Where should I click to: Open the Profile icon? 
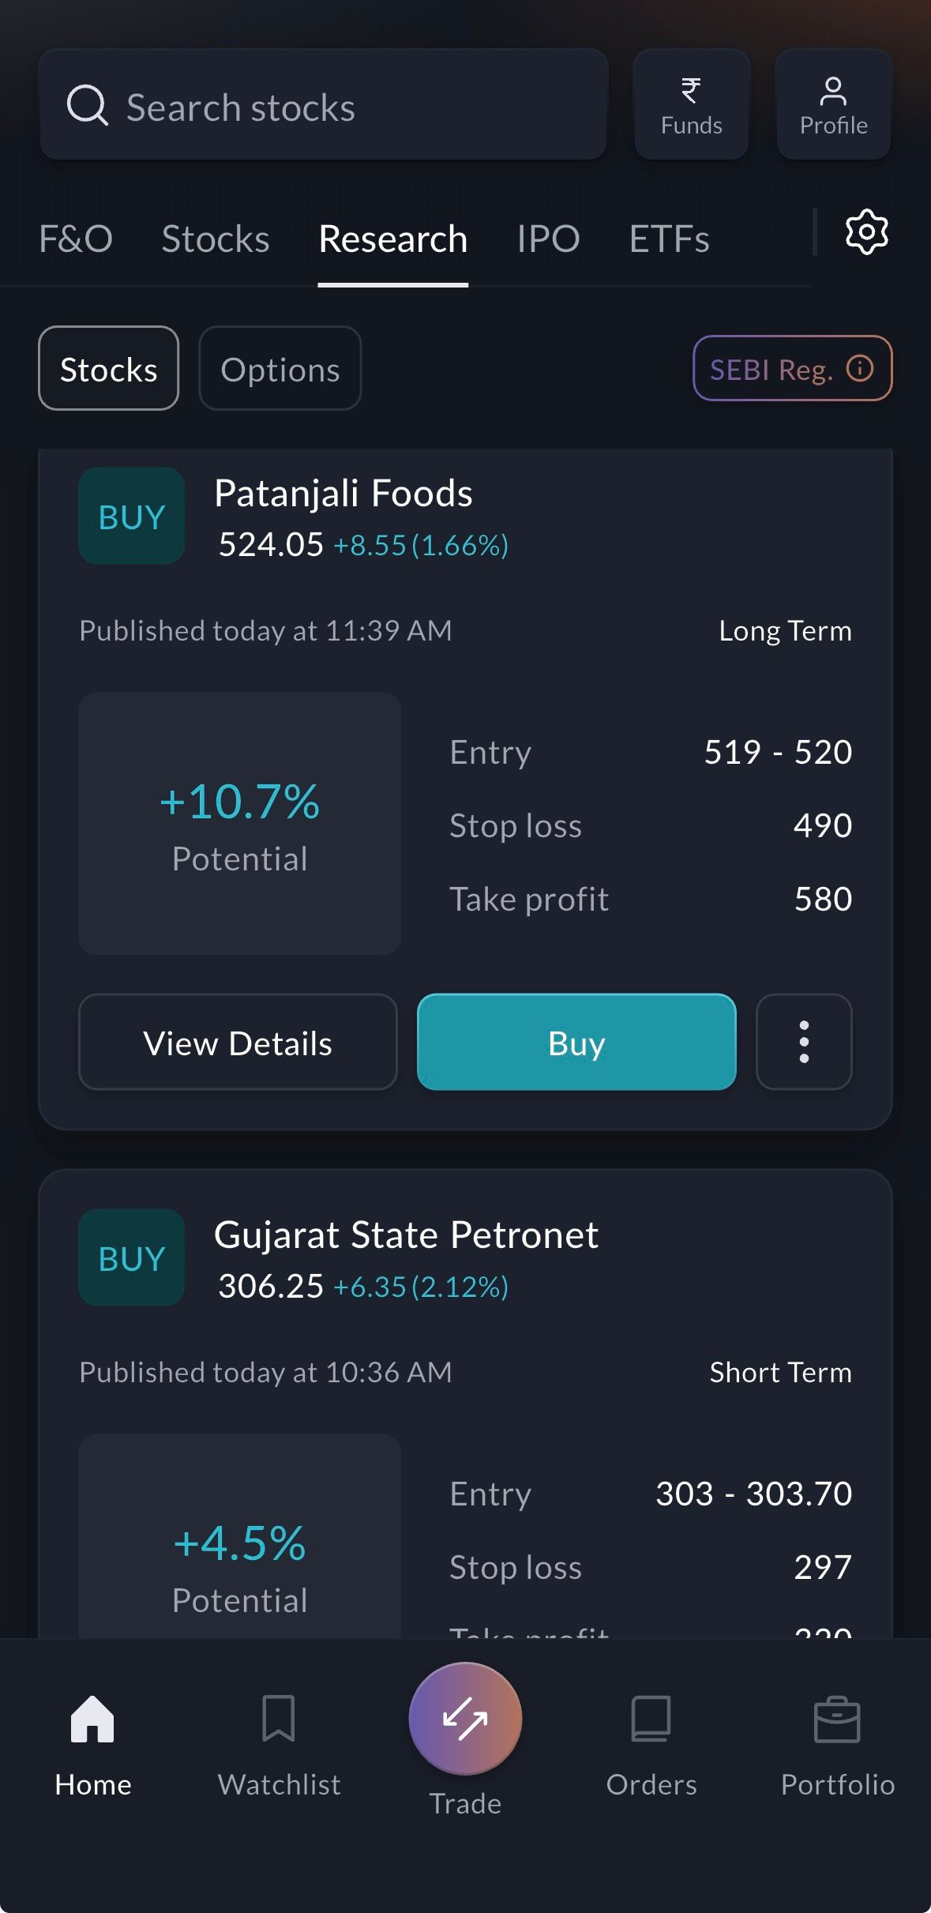(833, 105)
